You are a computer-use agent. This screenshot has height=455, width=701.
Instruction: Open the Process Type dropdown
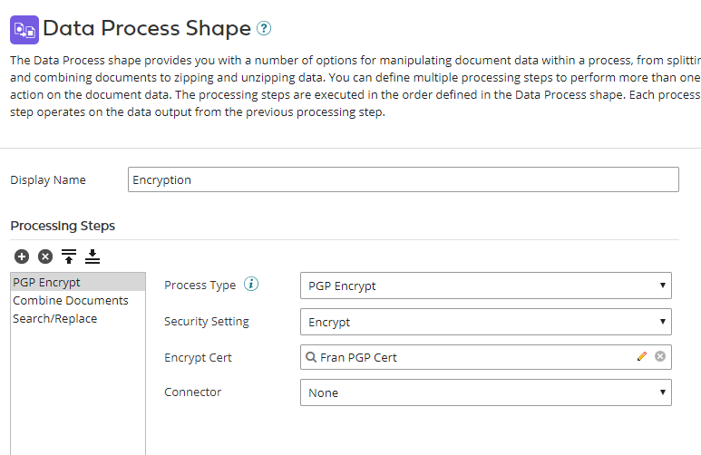[485, 286]
